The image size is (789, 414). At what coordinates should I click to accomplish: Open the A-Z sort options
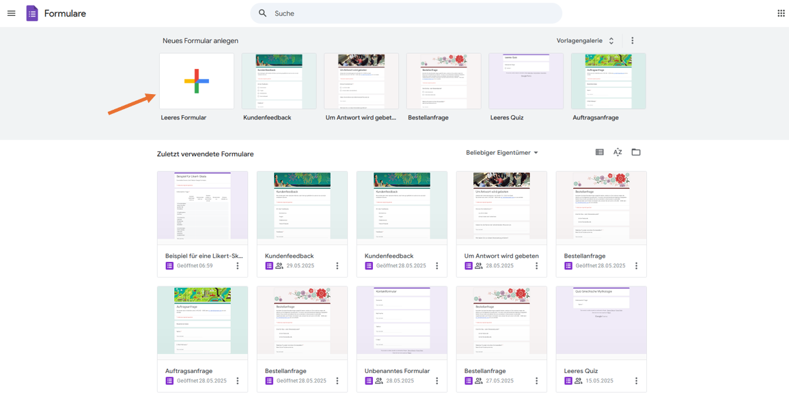click(x=618, y=152)
